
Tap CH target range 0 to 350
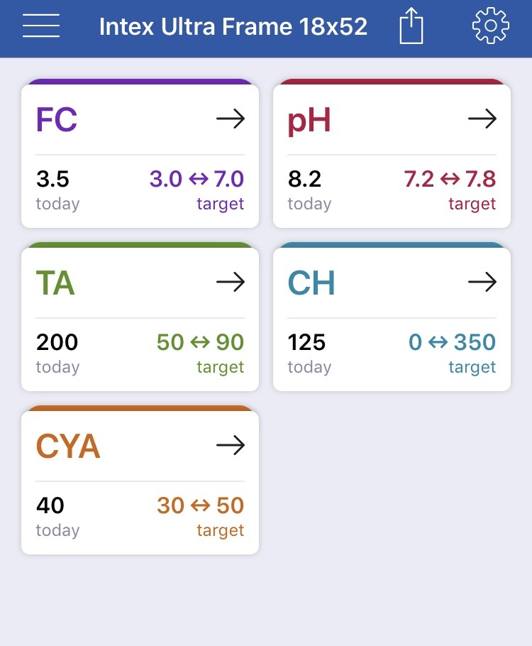[x=452, y=342]
